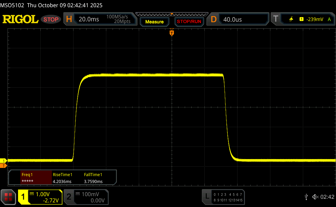Open the function navigation grid icon

(8, 197)
